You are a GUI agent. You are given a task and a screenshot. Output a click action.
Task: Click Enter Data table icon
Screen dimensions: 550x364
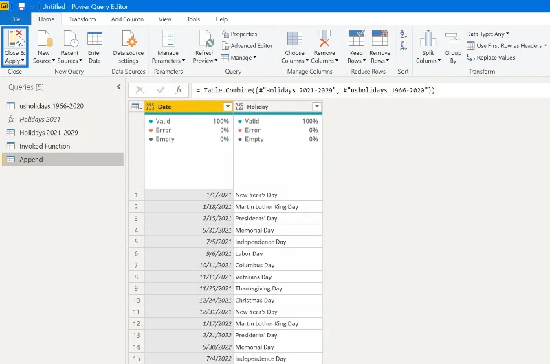(95, 39)
